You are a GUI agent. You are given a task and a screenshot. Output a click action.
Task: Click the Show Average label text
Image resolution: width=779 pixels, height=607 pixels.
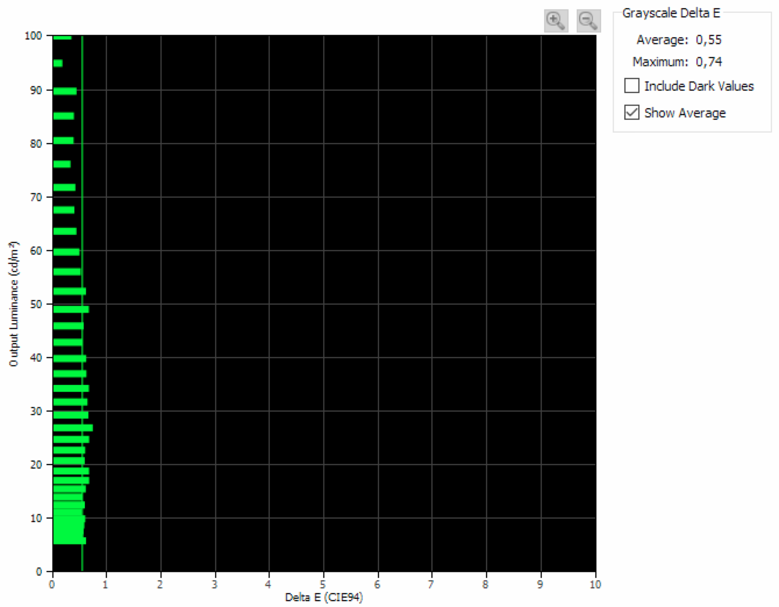(685, 113)
